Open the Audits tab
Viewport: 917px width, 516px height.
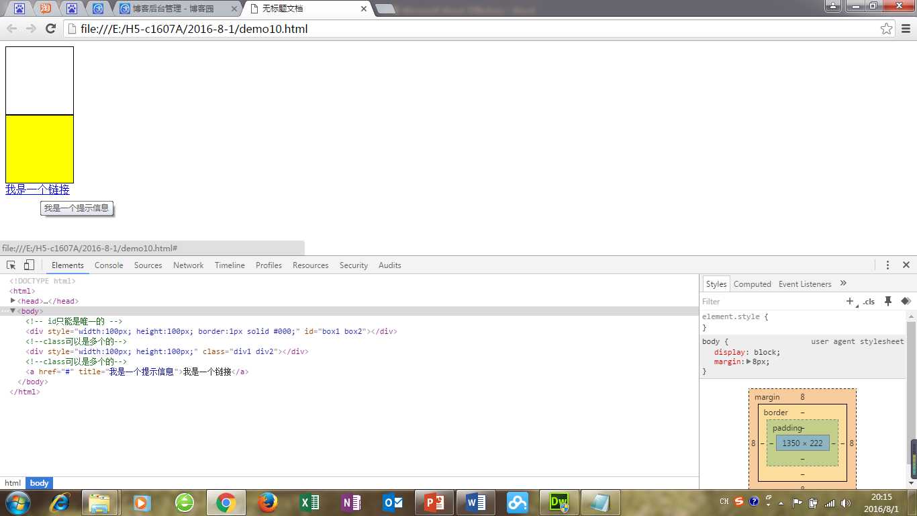tap(389, 265)
